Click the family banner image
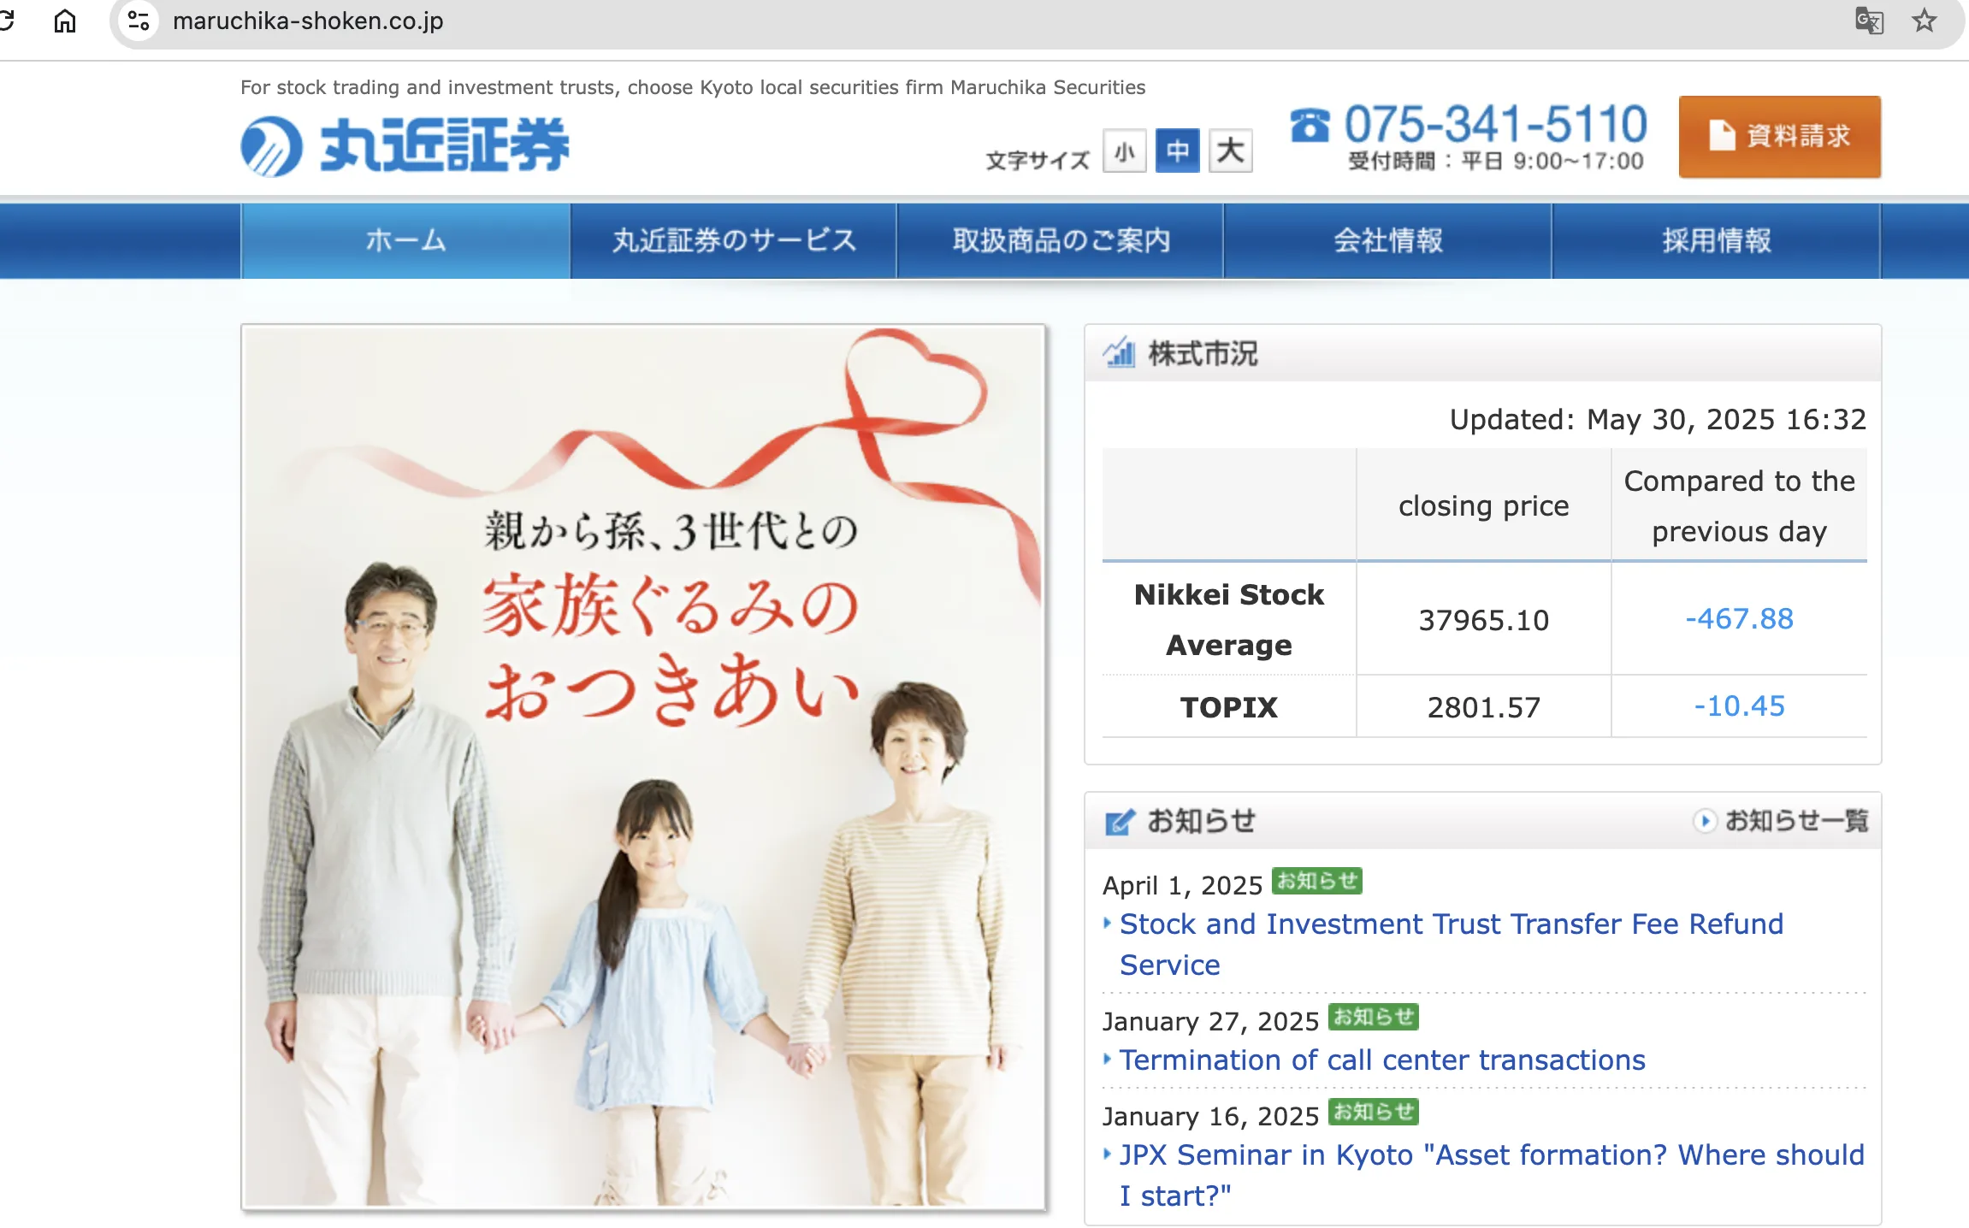Viewport: 1969px width, 1228px height. pos(643,767)
